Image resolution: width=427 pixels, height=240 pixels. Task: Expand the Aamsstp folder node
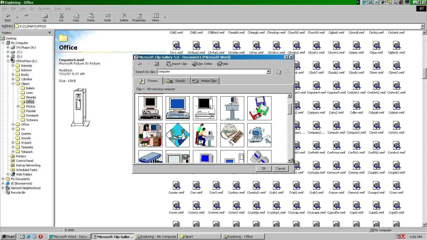(13, 66)
